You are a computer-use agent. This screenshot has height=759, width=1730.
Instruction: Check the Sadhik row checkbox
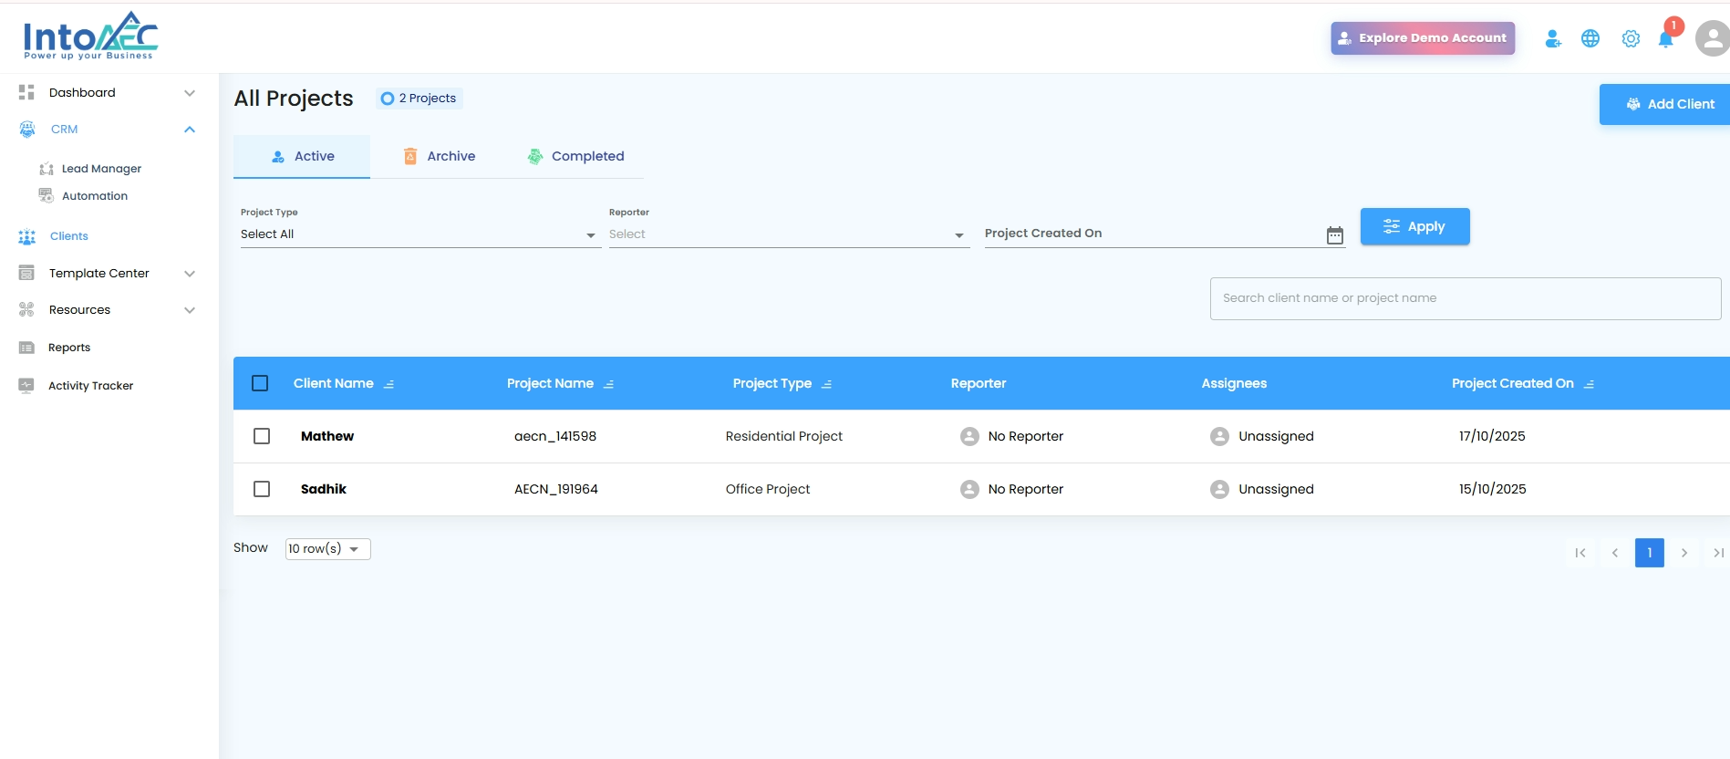pos(262,489)
